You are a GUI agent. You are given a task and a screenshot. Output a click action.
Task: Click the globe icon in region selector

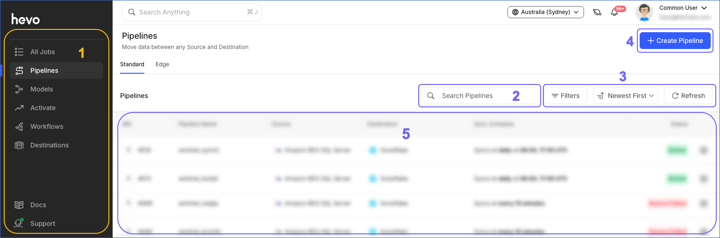pyautogui.click(x=515, y=12)
